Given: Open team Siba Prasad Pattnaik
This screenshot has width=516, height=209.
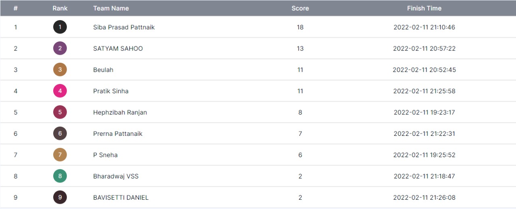Looking at the screenshot, I should pyautogui.click(x=124, y=27).
